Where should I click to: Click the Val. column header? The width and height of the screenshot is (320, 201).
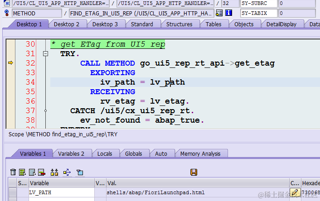[198, 183]
